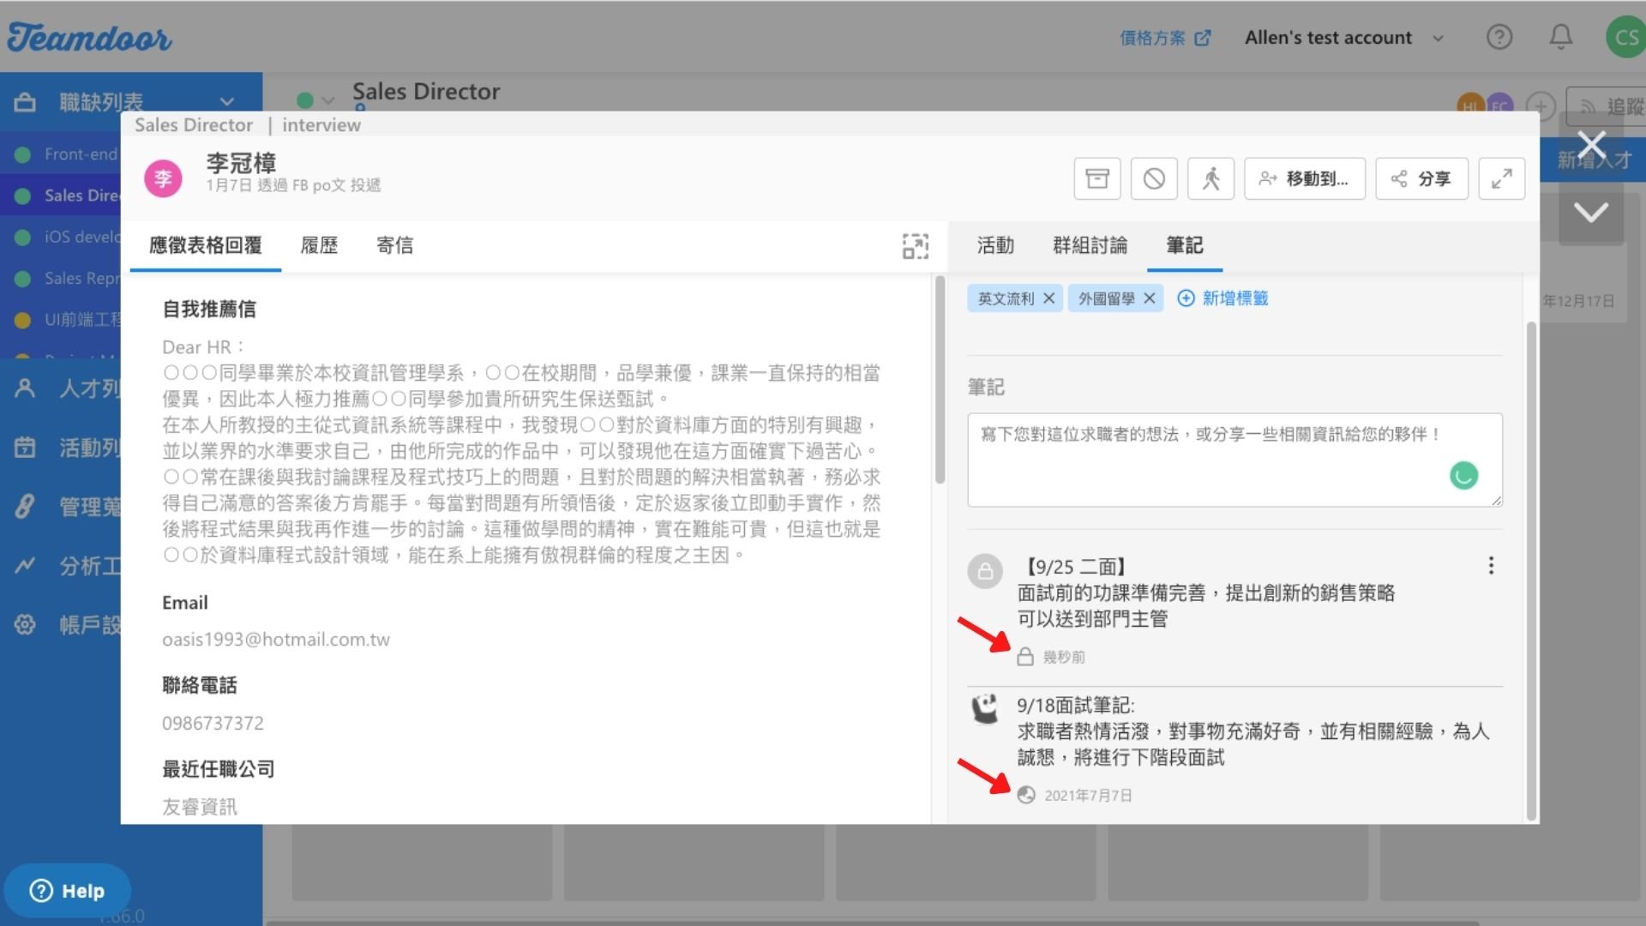
Task: Click the reject (circle-slash) icon button
Action: tap(1154, 178)
